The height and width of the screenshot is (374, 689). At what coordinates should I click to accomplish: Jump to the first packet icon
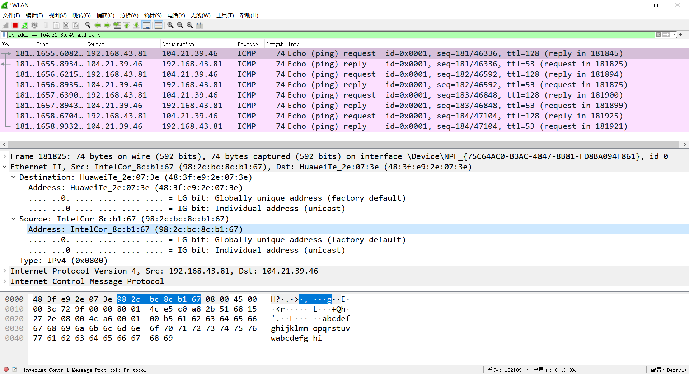click(x=127, y=25)
